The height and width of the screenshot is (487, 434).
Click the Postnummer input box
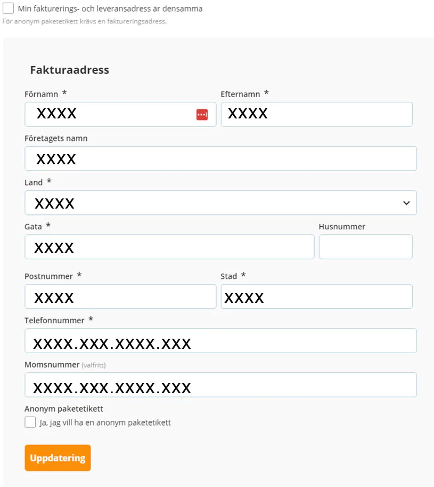(120, 297)
